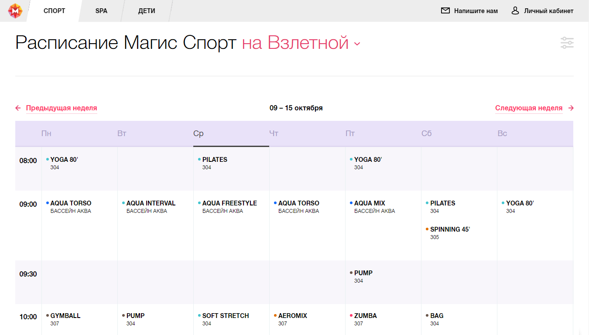Open the schedule filter settings icon
This screenshot has height=335, width=589.
click(x=567, y=43)
